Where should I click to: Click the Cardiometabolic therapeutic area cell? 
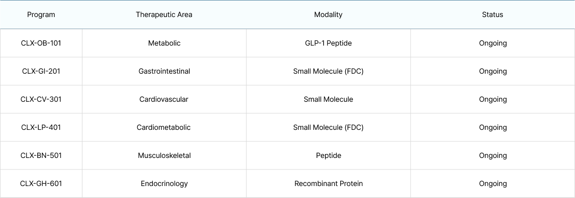coord(163,128)
